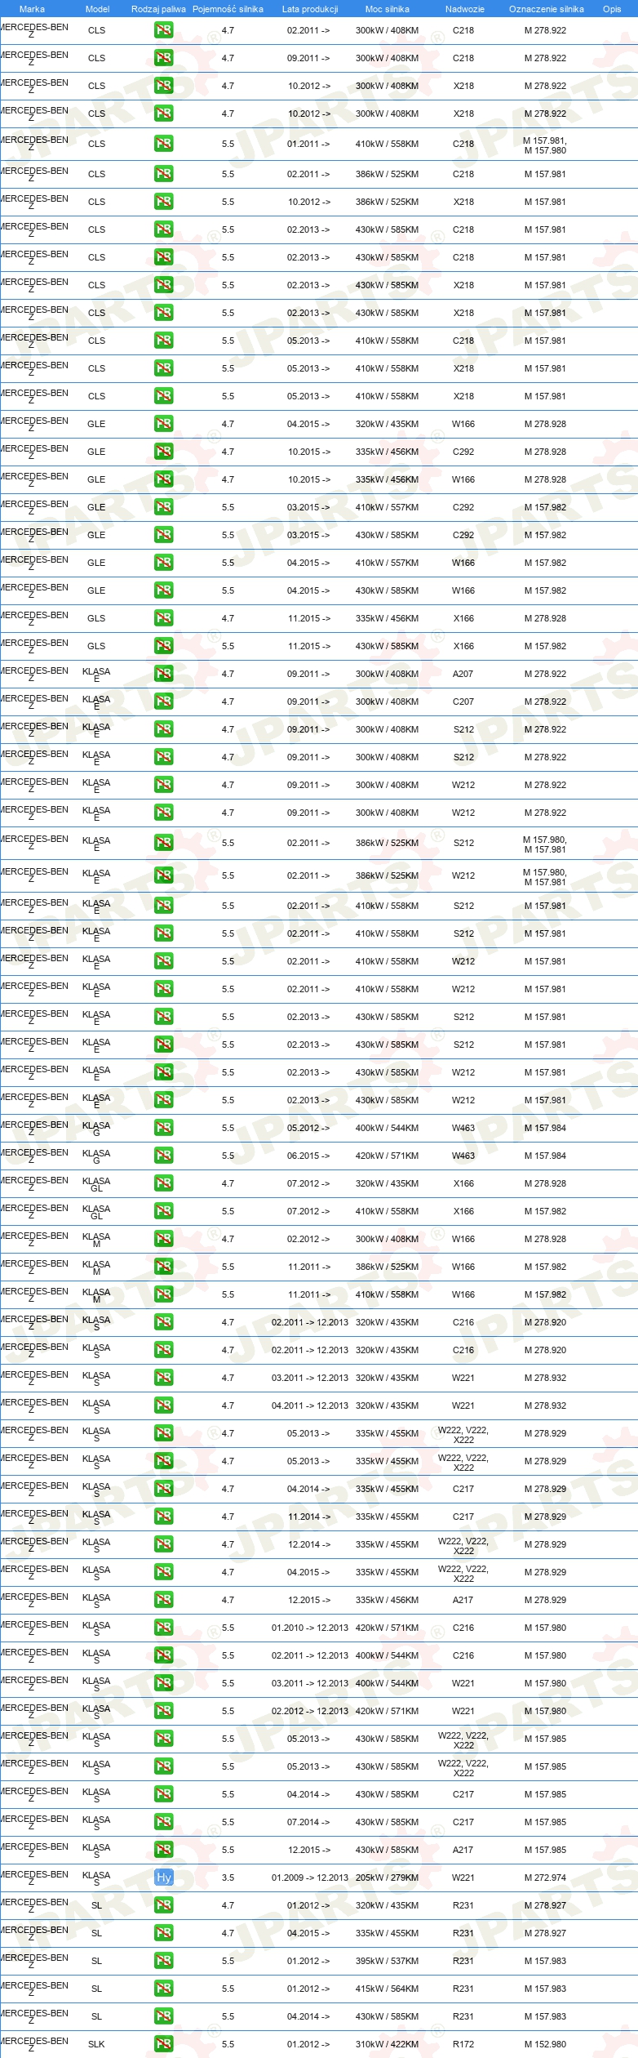Image resolution: width=638 pixels, height=2058 pixels.
Task: Click fuel icon for GLE 4.7 C292 row
Action: coord(163,452)
